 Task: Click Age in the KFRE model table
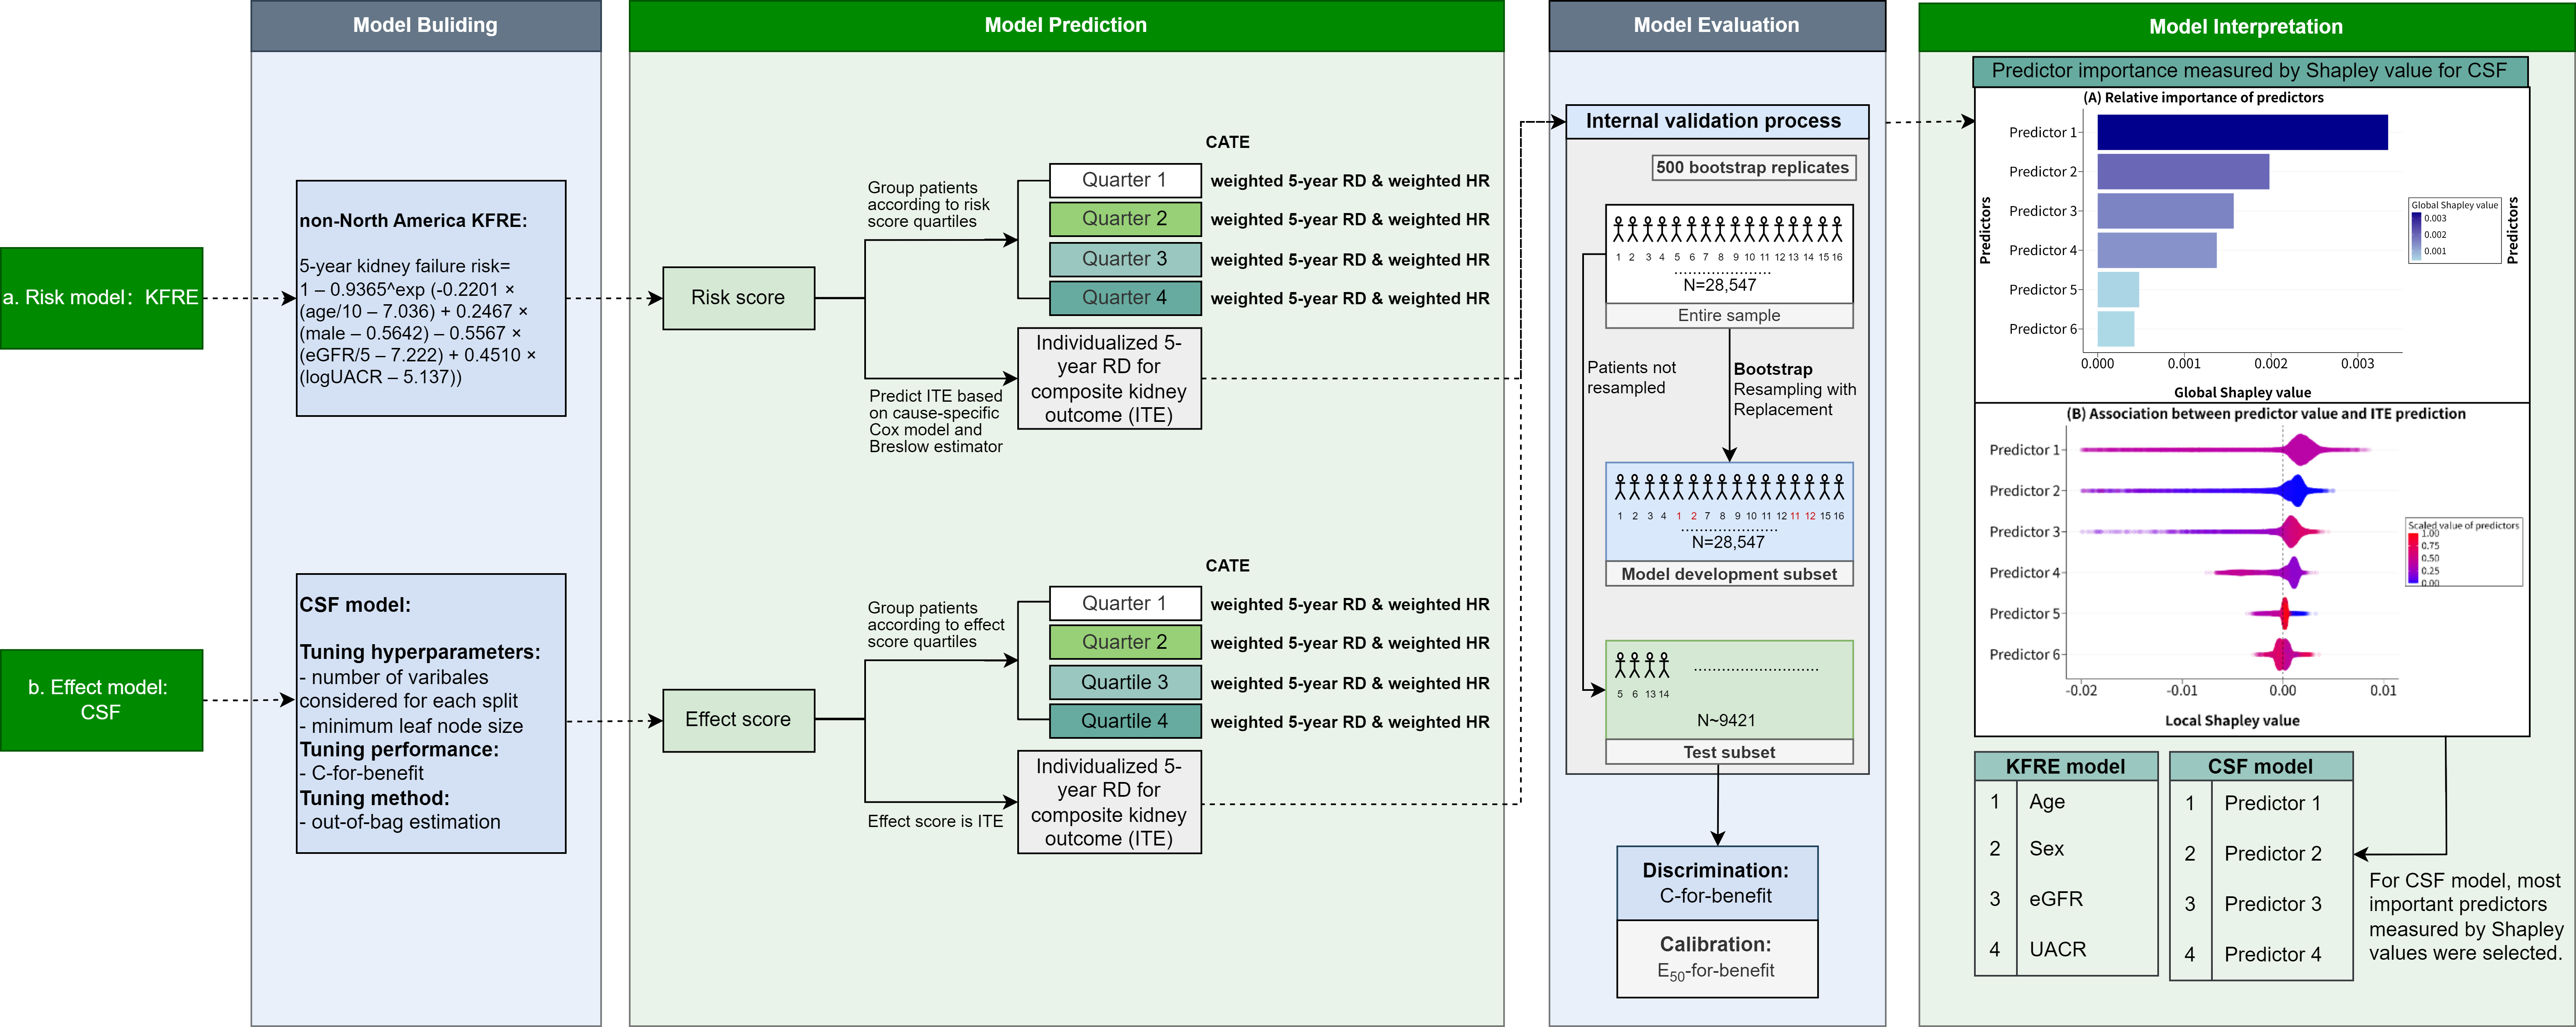2047,802
